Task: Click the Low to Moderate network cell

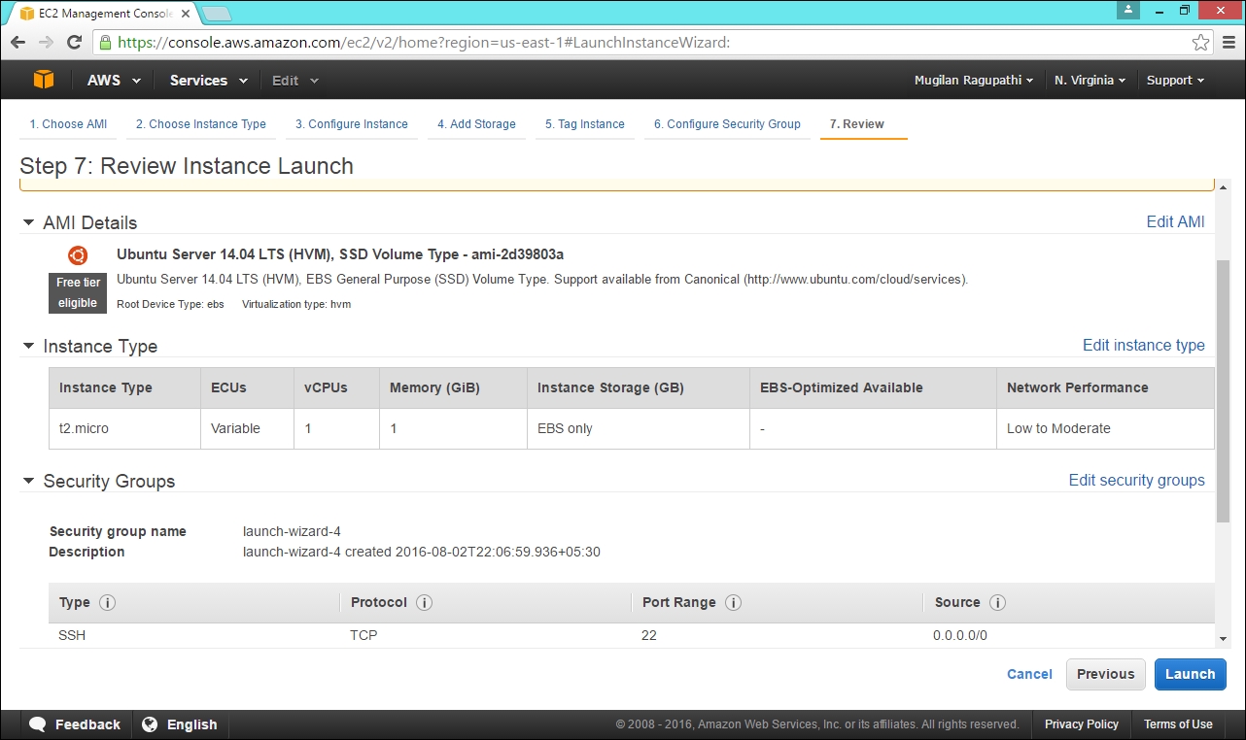Action: click(1105, 428)
